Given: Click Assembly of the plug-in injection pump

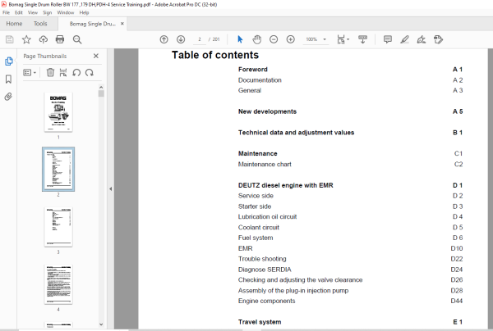Looking at the screenshot, I should pyautogui.click(x=293, y=291).
